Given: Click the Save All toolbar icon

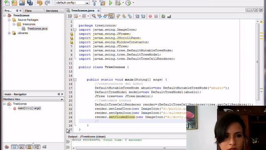Looking at the screenshot, I should pos(30,2).
